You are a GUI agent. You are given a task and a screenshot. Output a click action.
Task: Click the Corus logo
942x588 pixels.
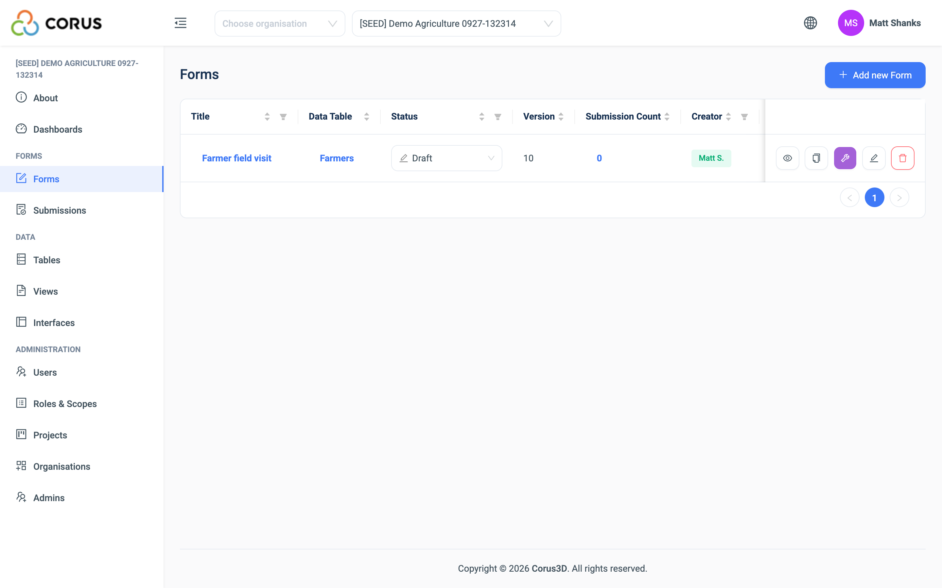pos(57,23)
